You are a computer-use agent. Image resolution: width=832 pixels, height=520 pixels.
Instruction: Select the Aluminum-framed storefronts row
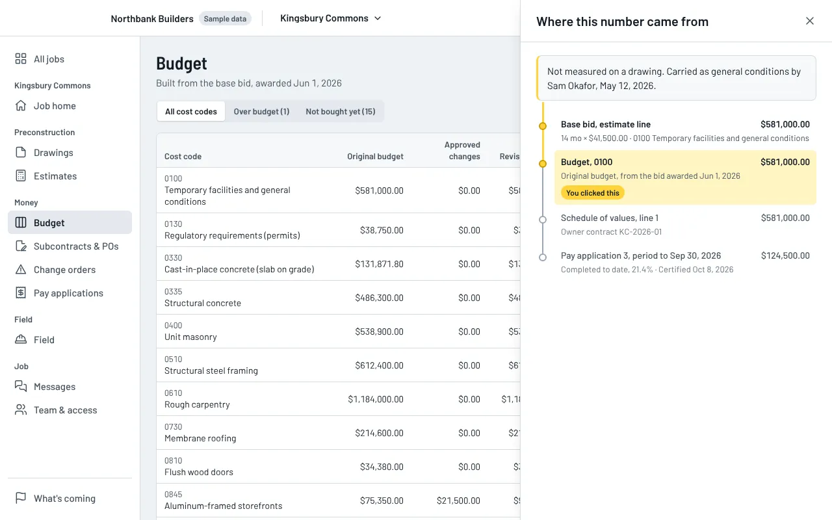point(338,500)
